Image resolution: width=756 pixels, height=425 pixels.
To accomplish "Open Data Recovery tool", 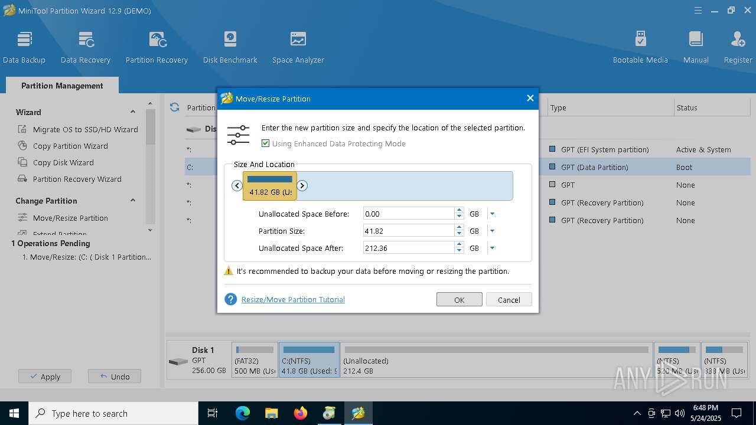I will 86,47.
